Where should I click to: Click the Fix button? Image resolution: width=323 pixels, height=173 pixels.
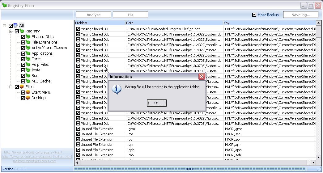click(x=130, y=15)
